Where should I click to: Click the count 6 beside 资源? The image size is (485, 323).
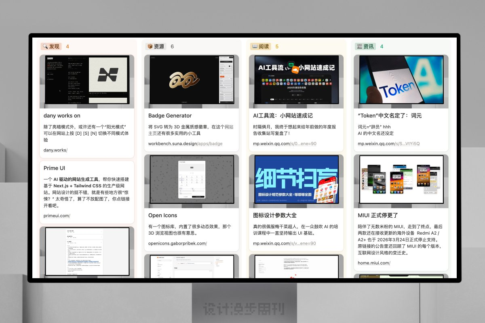click(x=172, y=46)
